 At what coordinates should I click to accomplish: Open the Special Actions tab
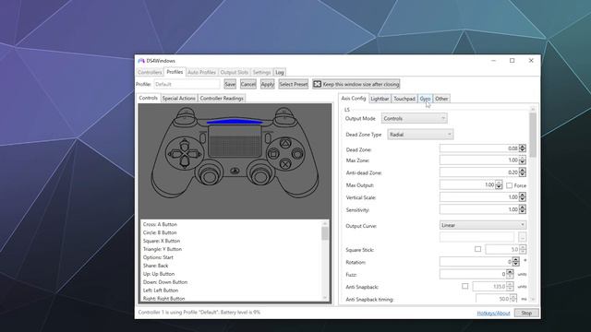coord(178,99)
